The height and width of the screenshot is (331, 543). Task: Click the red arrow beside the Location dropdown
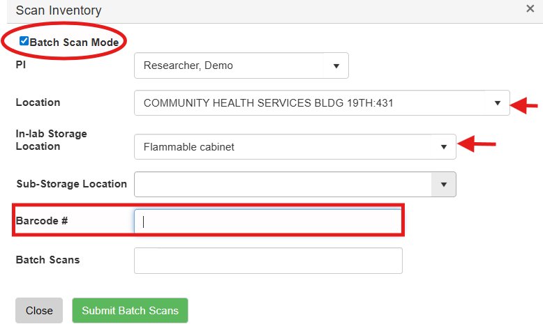click(x=526, y=105)
